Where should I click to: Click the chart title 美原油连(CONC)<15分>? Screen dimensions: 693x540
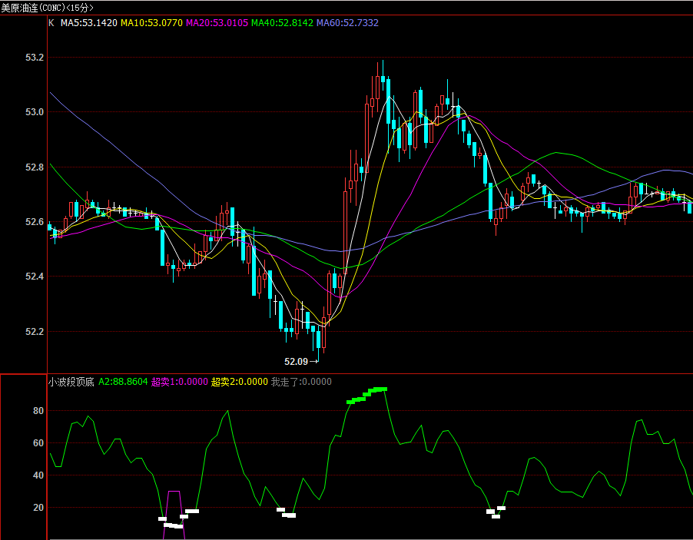tap(48, 8)
